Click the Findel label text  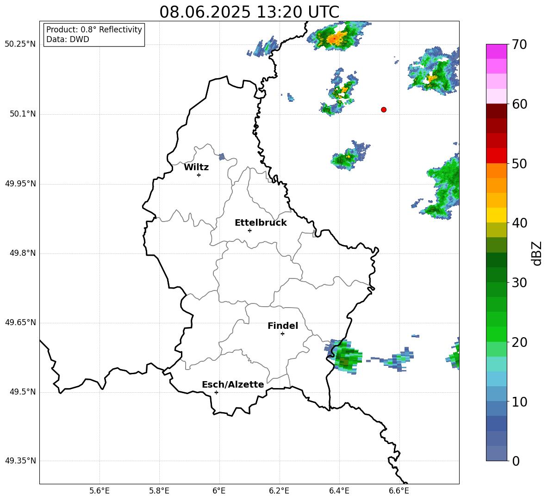[x=283, y=326]
